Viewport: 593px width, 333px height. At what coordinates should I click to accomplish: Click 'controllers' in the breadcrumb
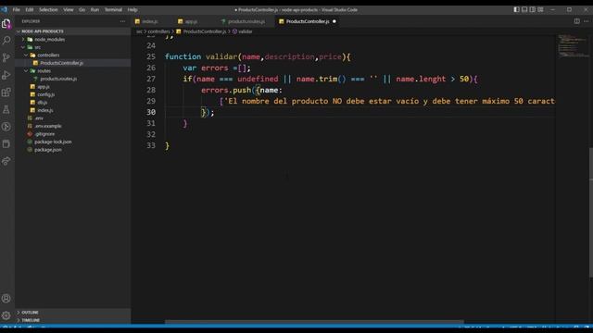158,31
